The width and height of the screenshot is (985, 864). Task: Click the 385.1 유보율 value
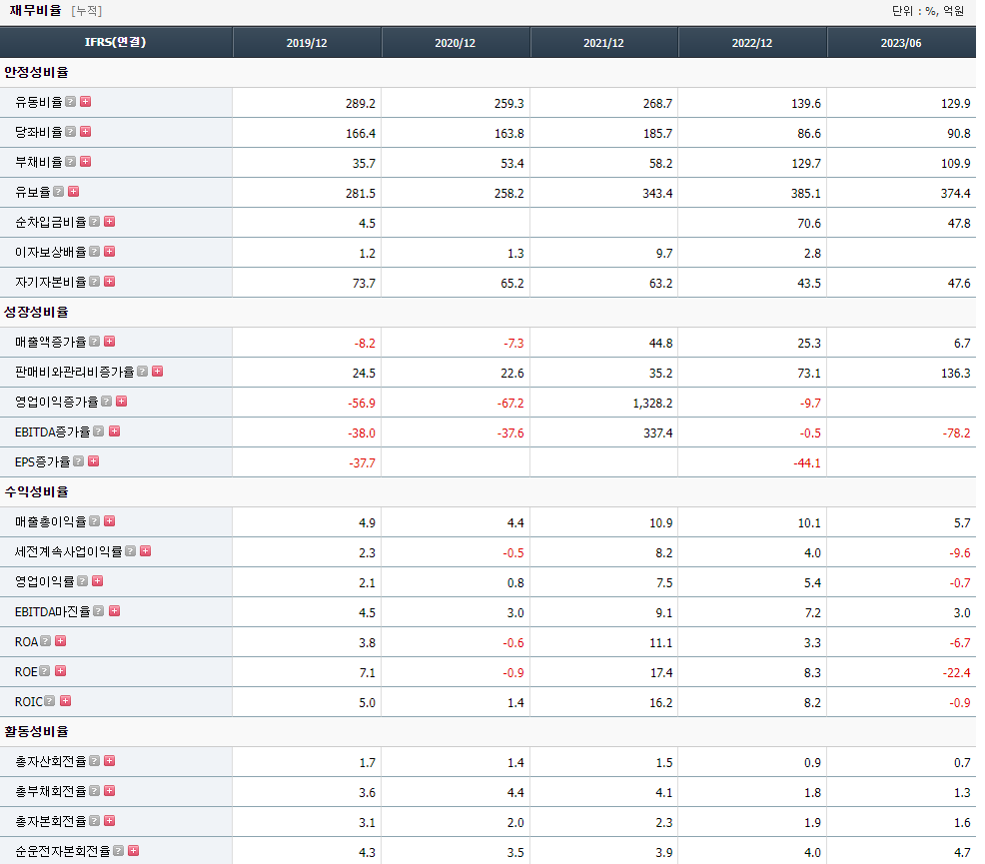[806, 194]
